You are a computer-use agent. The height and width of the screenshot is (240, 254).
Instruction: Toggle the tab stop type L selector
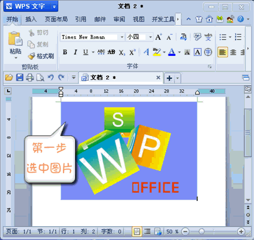[x=8, y=91]
